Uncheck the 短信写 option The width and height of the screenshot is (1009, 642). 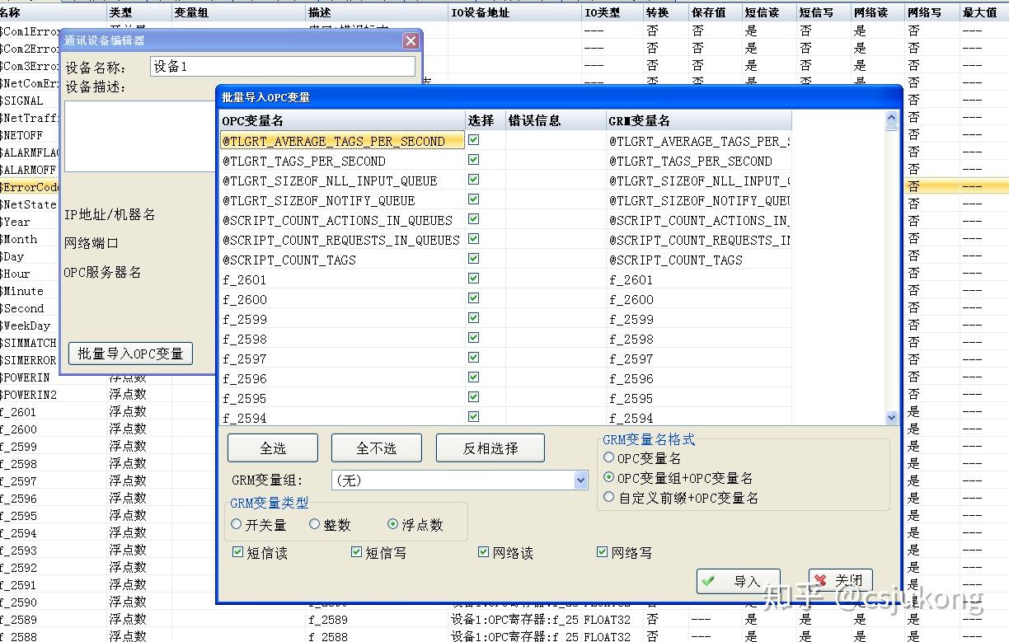coord(356,552)
